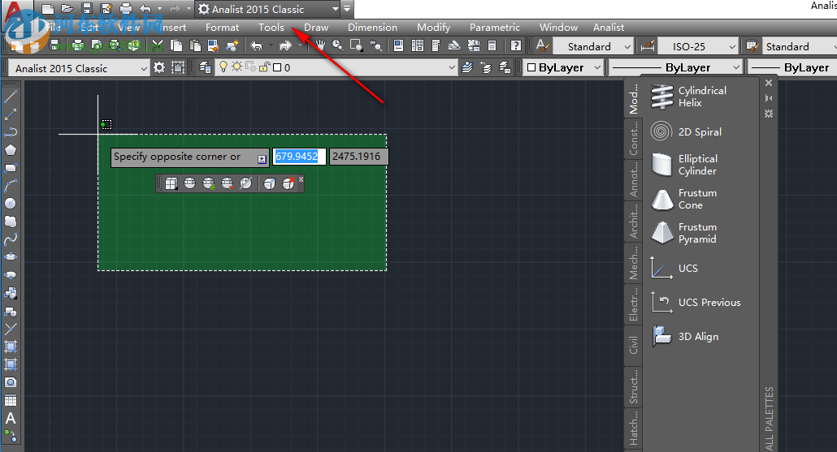
Task: Select the Revision Cloud tool
Action: tap(10, 222)
